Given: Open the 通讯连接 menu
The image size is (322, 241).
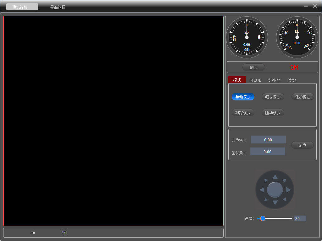Looking at the screenshot, I should pyautogui.click(x=22, y=7).
